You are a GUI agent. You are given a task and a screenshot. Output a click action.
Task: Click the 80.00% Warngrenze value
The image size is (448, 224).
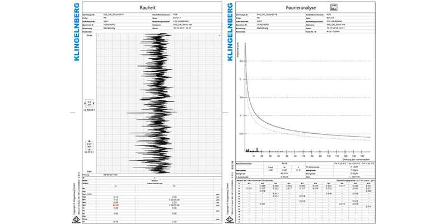coord(284,174)
